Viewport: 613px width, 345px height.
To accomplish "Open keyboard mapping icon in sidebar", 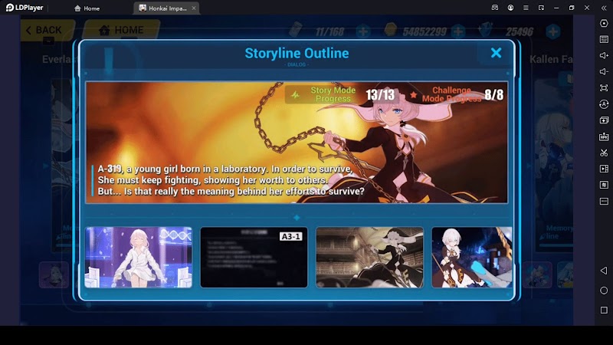I will (x=604, y=40).
